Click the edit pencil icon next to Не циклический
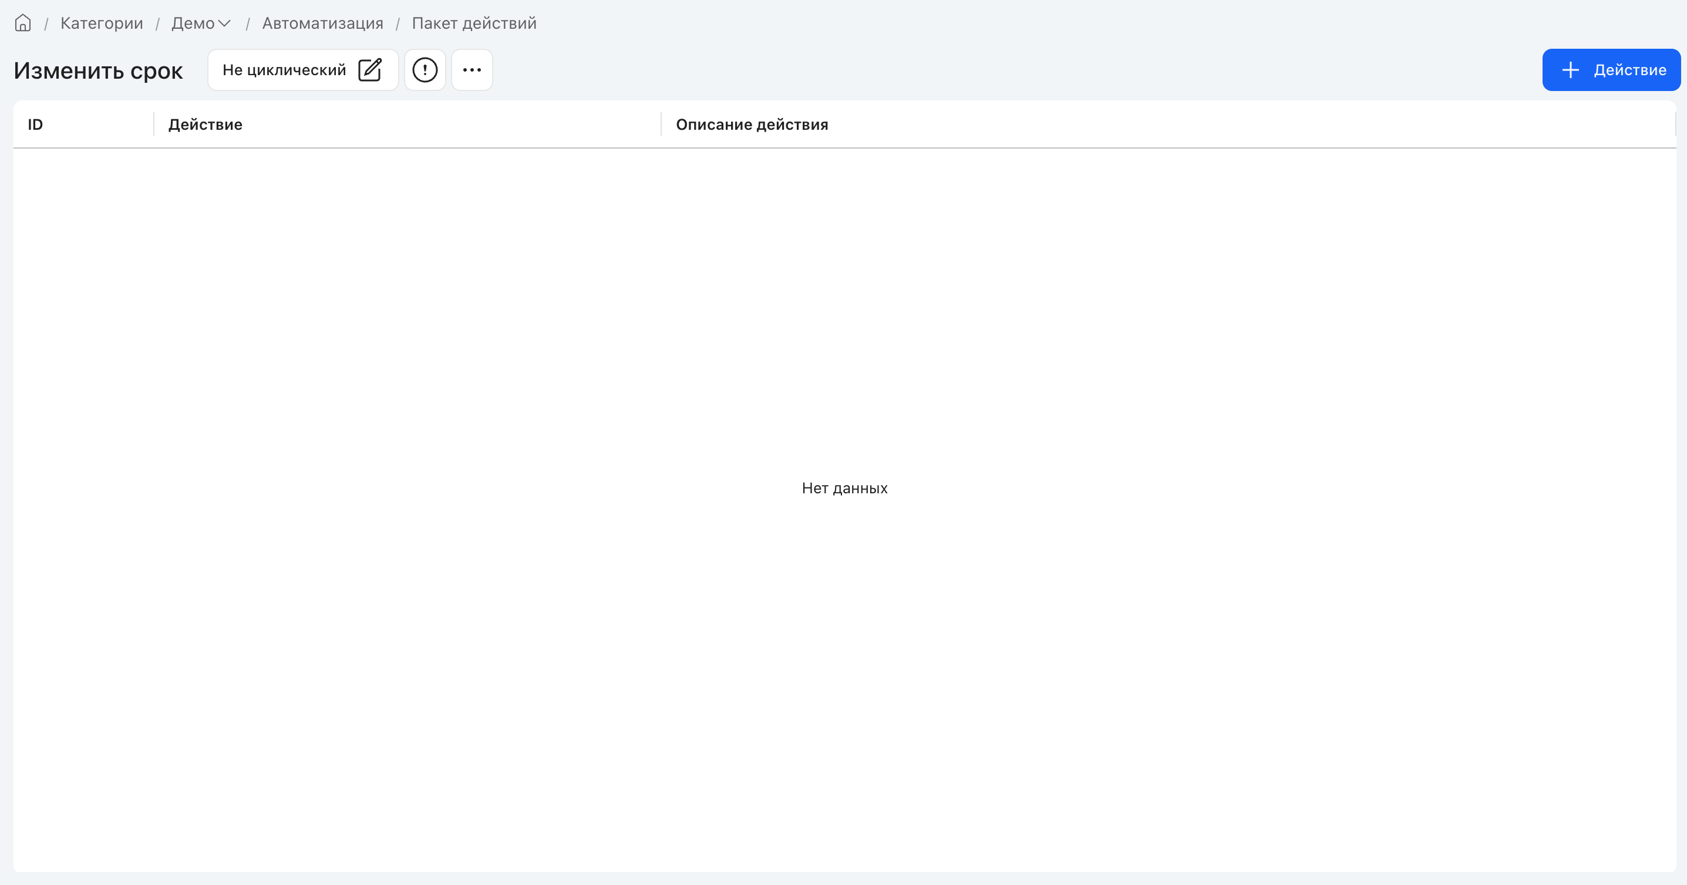The height and width of the screenshot is (885, 1687). pyautogui.click(x=370, y=69)
